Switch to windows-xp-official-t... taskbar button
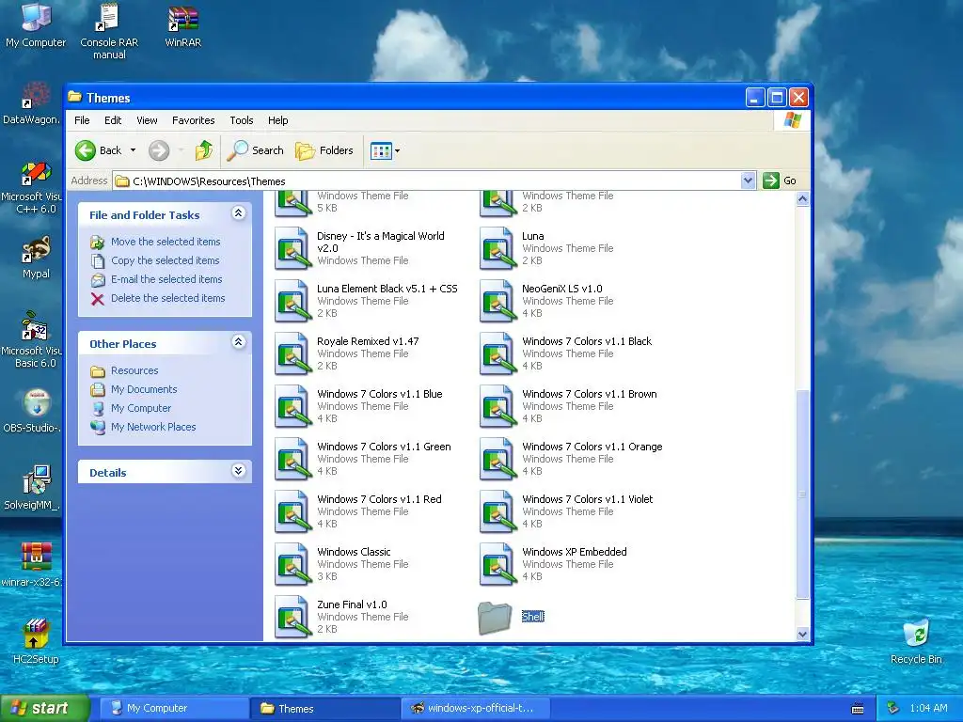This screenshot has height=722, width=963. (475, 708)
